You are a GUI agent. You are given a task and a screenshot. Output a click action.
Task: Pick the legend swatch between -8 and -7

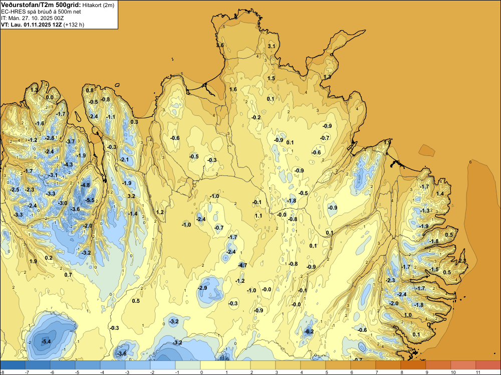(x=13, y=365)
